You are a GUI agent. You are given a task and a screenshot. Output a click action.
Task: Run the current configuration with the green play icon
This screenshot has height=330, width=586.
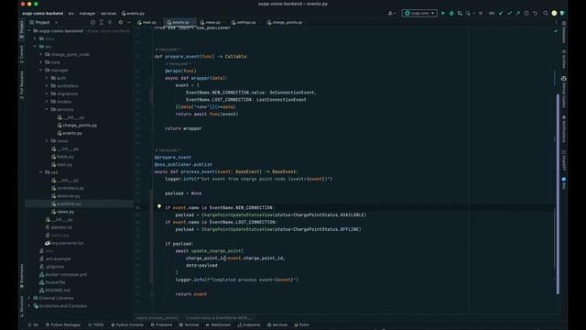(443, 13)
